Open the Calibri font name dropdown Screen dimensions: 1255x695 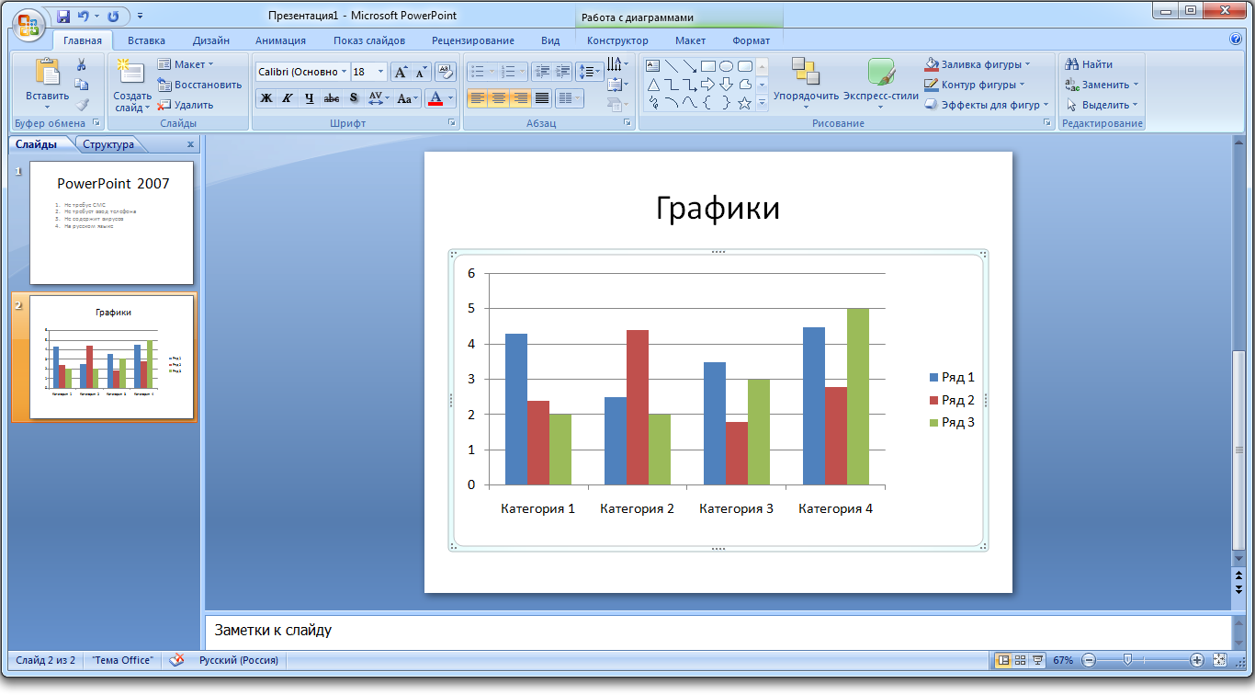345,72
